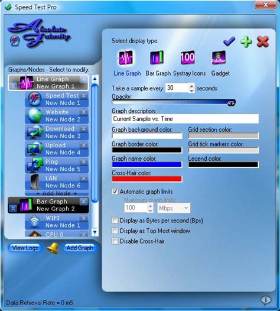Viewport: 280px width, 311px height.
Task: Pick the Graph name color swatch
Action: click(147, 164)
